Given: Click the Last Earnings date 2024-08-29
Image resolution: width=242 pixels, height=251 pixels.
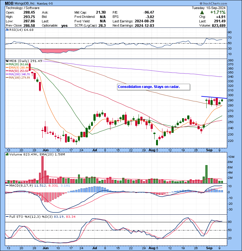Looking at the screenshot, I should pos(145,21).
